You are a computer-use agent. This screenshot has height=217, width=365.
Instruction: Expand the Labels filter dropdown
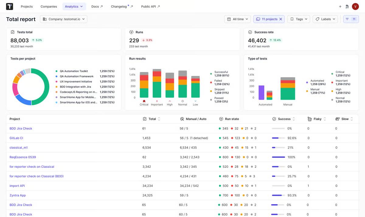tap(325, 19)
